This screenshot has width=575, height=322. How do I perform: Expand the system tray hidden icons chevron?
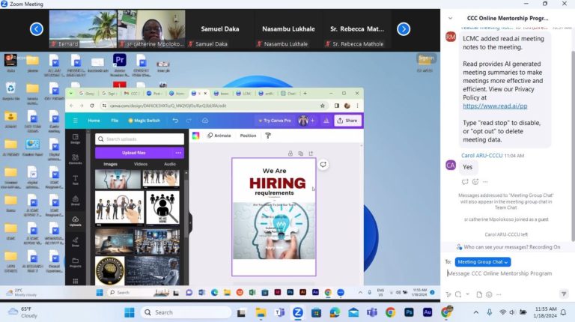click(x=477, y=312)
